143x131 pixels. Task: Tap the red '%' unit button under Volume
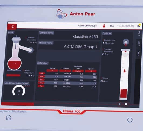point(52,70)
